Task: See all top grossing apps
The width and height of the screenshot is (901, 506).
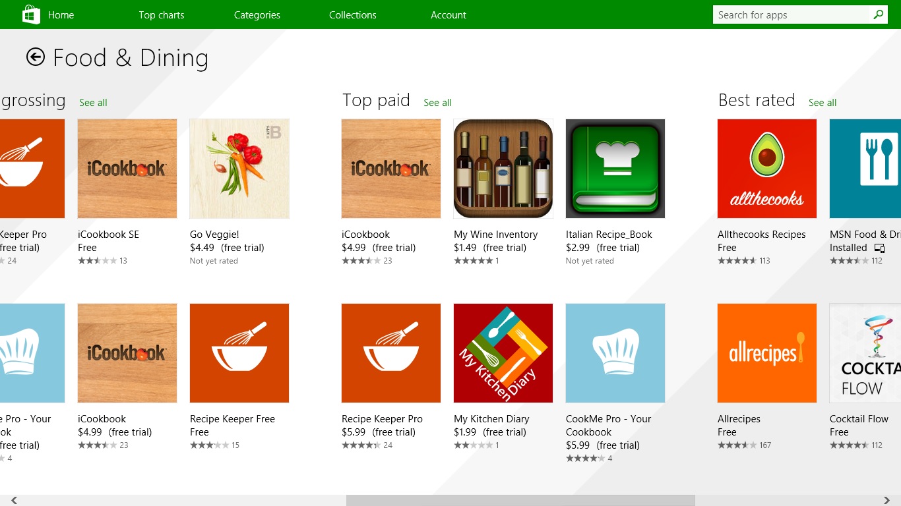Action: (x=93, y=103)
